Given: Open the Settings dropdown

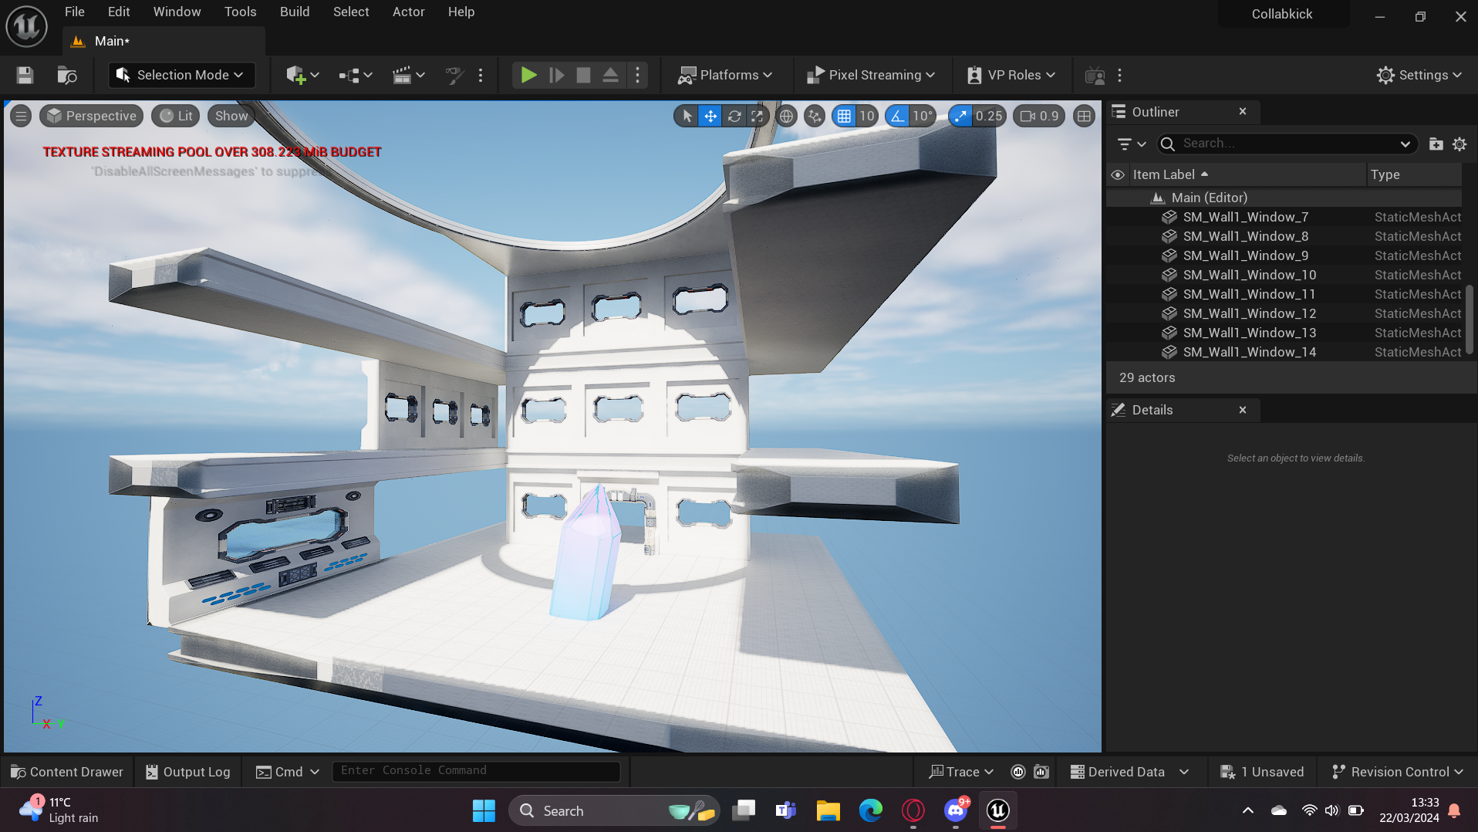Looking at the screenshot, I should click(x=1419, y=75).
